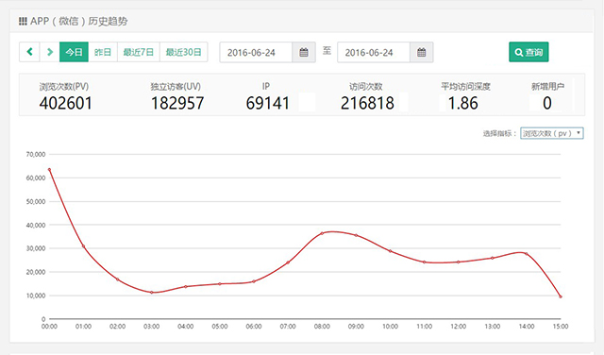Select the 今日 (today) tab
Image resolution: width=604 pixels, height=355 pixels.
[74, 52]
